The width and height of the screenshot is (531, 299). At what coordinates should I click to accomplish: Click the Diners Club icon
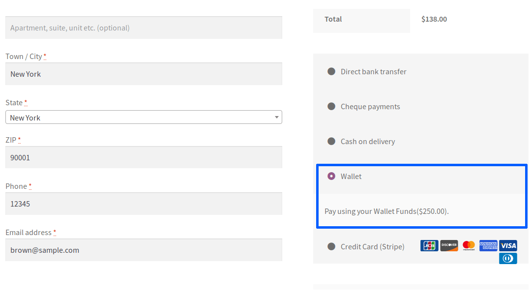pyautogui.click(x=508, y=258)
